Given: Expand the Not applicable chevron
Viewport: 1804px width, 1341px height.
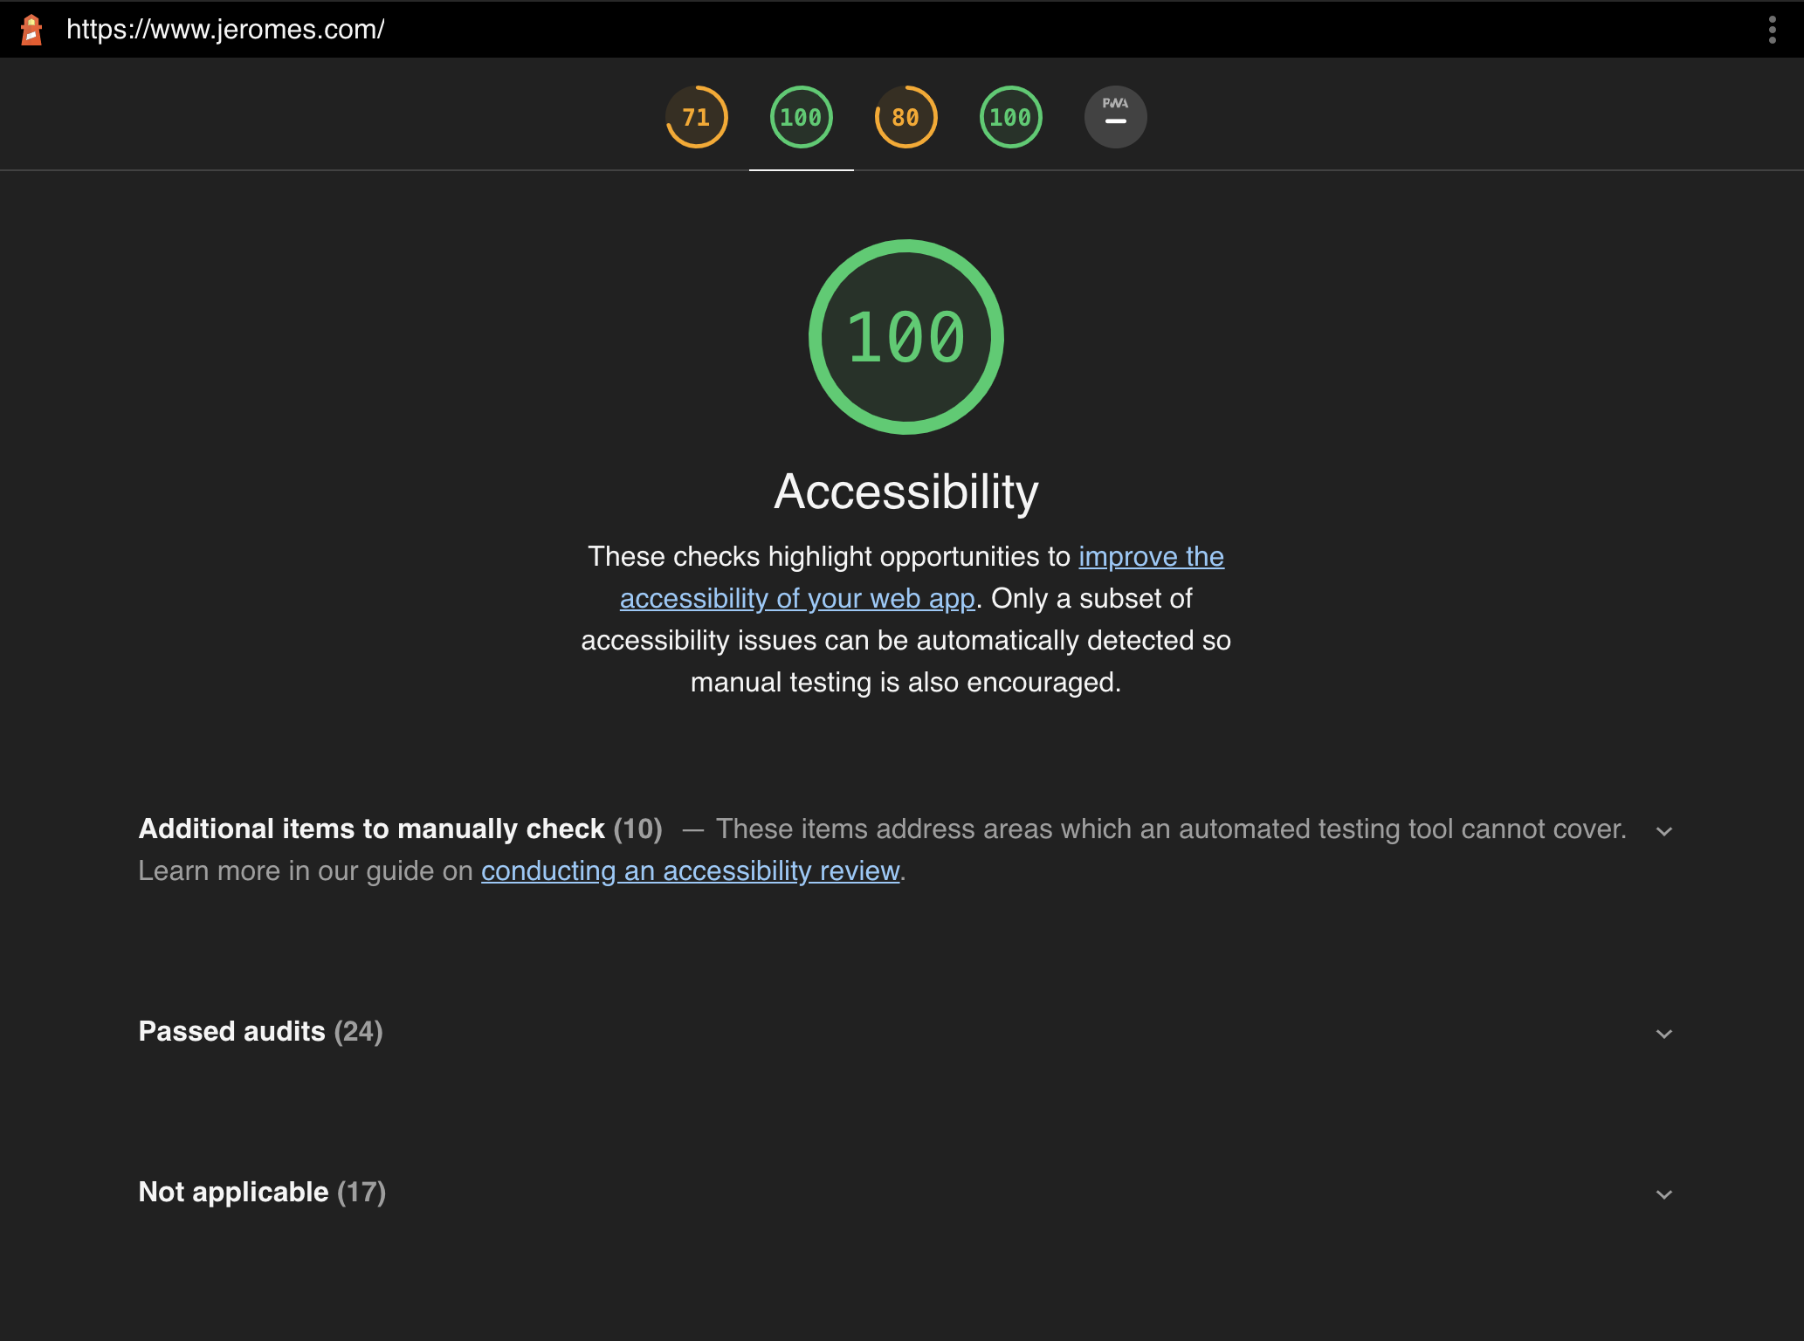Looking at the screenshot, I should coord(1663,1194).
